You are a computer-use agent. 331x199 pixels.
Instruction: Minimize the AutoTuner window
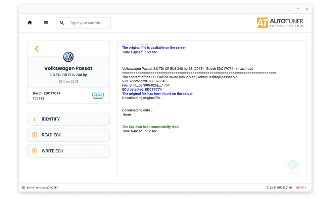(x=289, y=10)
